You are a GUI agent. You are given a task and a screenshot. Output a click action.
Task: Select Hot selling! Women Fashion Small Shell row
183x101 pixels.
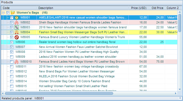[89, 86]
